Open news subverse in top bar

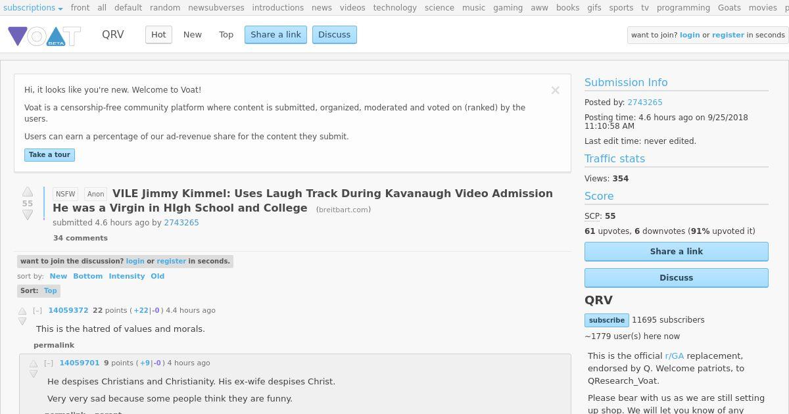[322, 8]
